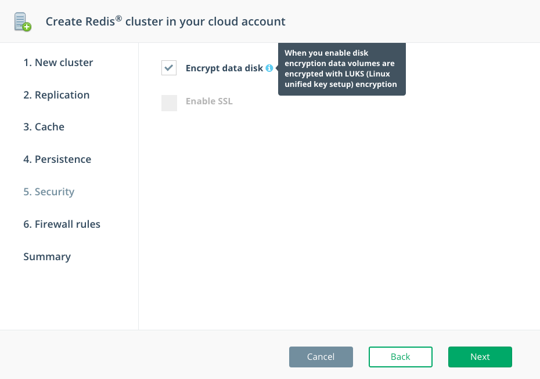Screen dimensions: 540x379
Task: Toggle the Enable SSL checkbox
Action: (x=169, y=102)
